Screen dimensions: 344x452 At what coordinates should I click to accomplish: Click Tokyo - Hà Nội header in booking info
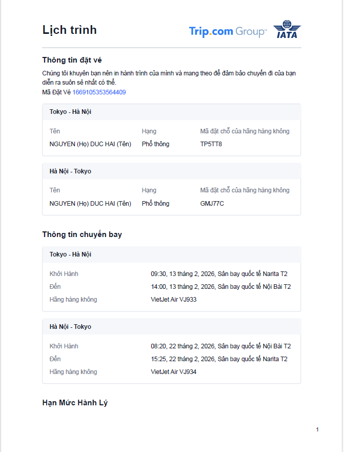[x=70, y=112]
